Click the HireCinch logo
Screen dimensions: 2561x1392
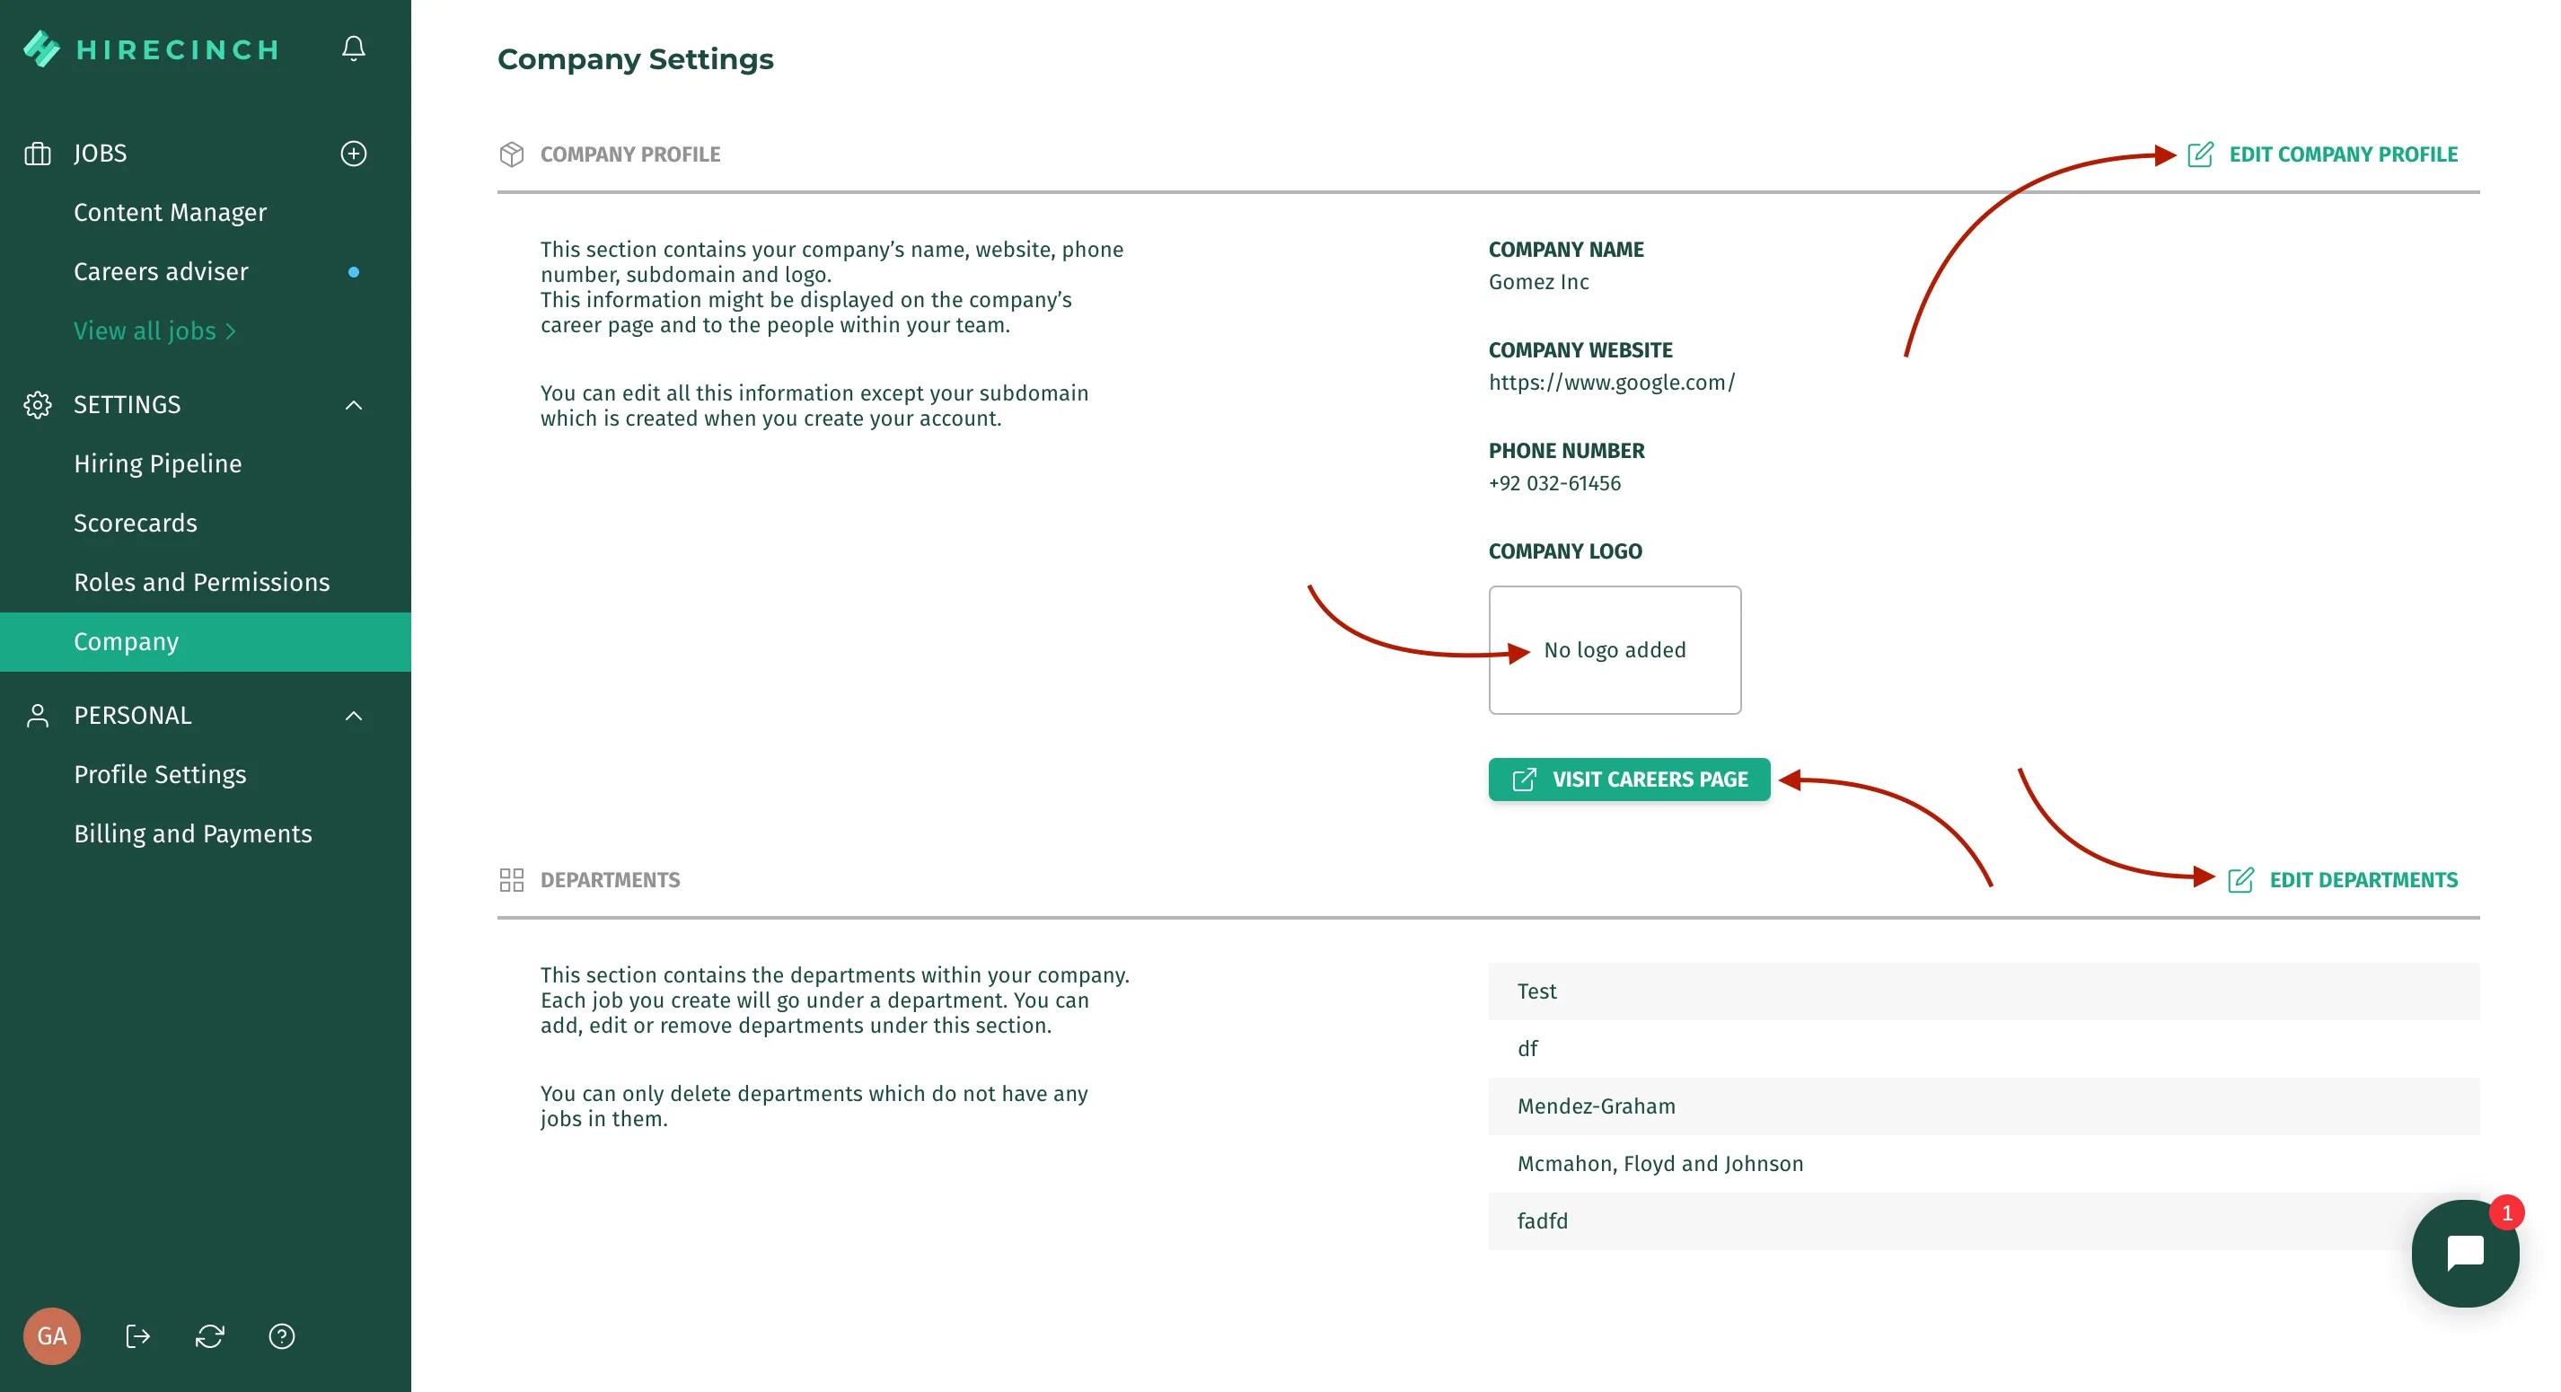click(151, 48)
